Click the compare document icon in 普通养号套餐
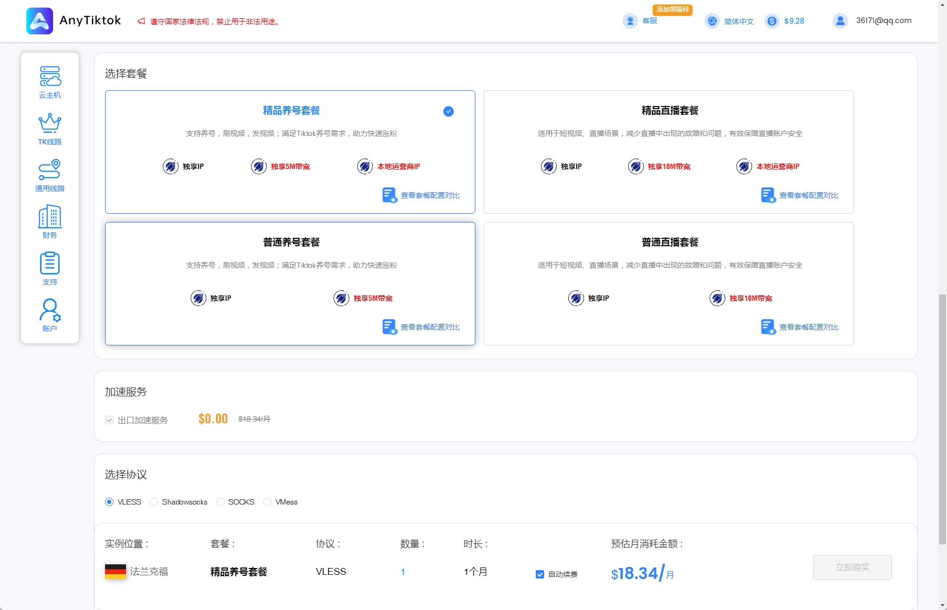The height and width of the screenshot is (610, 947). (390, 327)
